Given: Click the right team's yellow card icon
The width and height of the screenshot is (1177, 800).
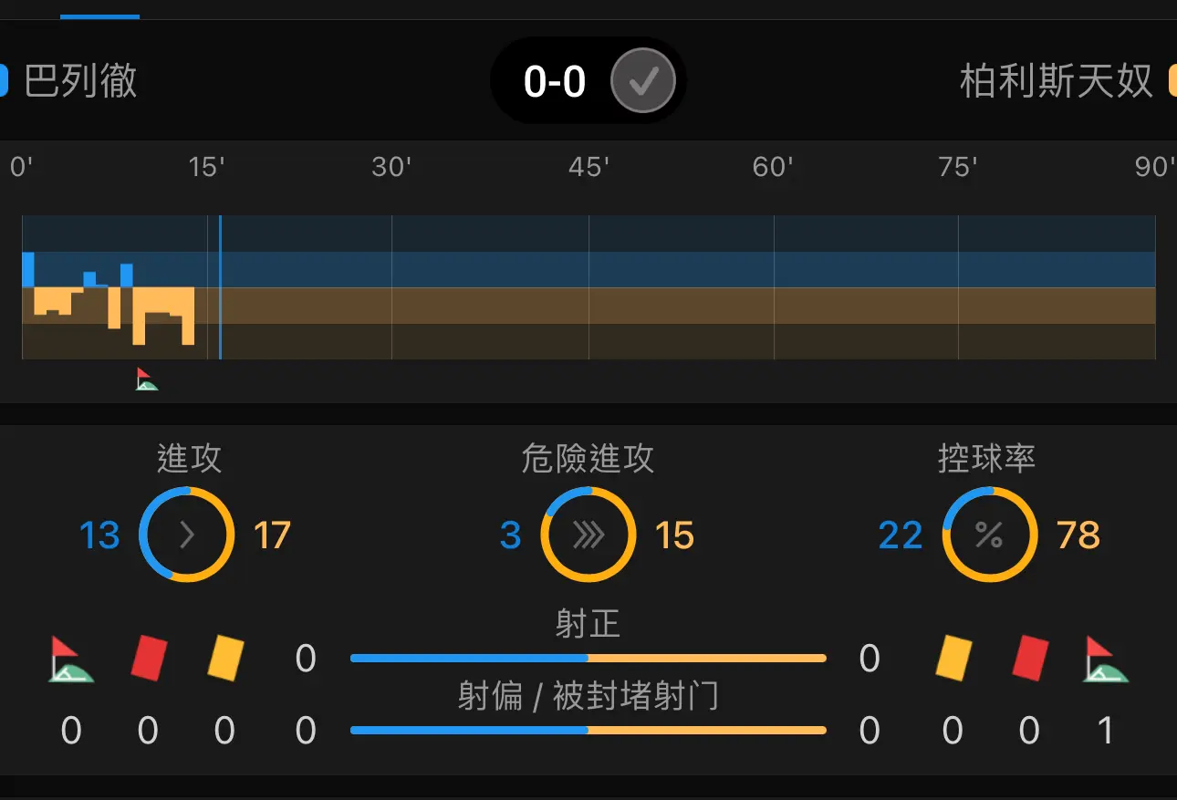Looking at the screenshot, I should coord(953,658).
